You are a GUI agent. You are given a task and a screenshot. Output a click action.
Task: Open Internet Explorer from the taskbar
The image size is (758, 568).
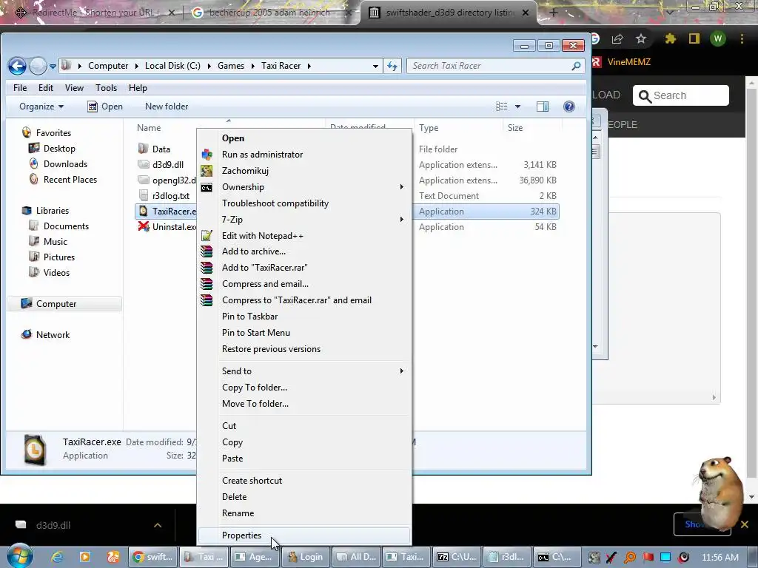57,557
